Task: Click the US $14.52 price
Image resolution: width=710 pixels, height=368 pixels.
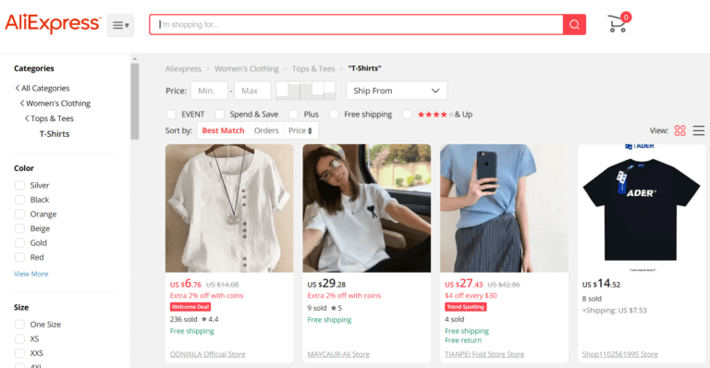Action: (x=601, y=284)
